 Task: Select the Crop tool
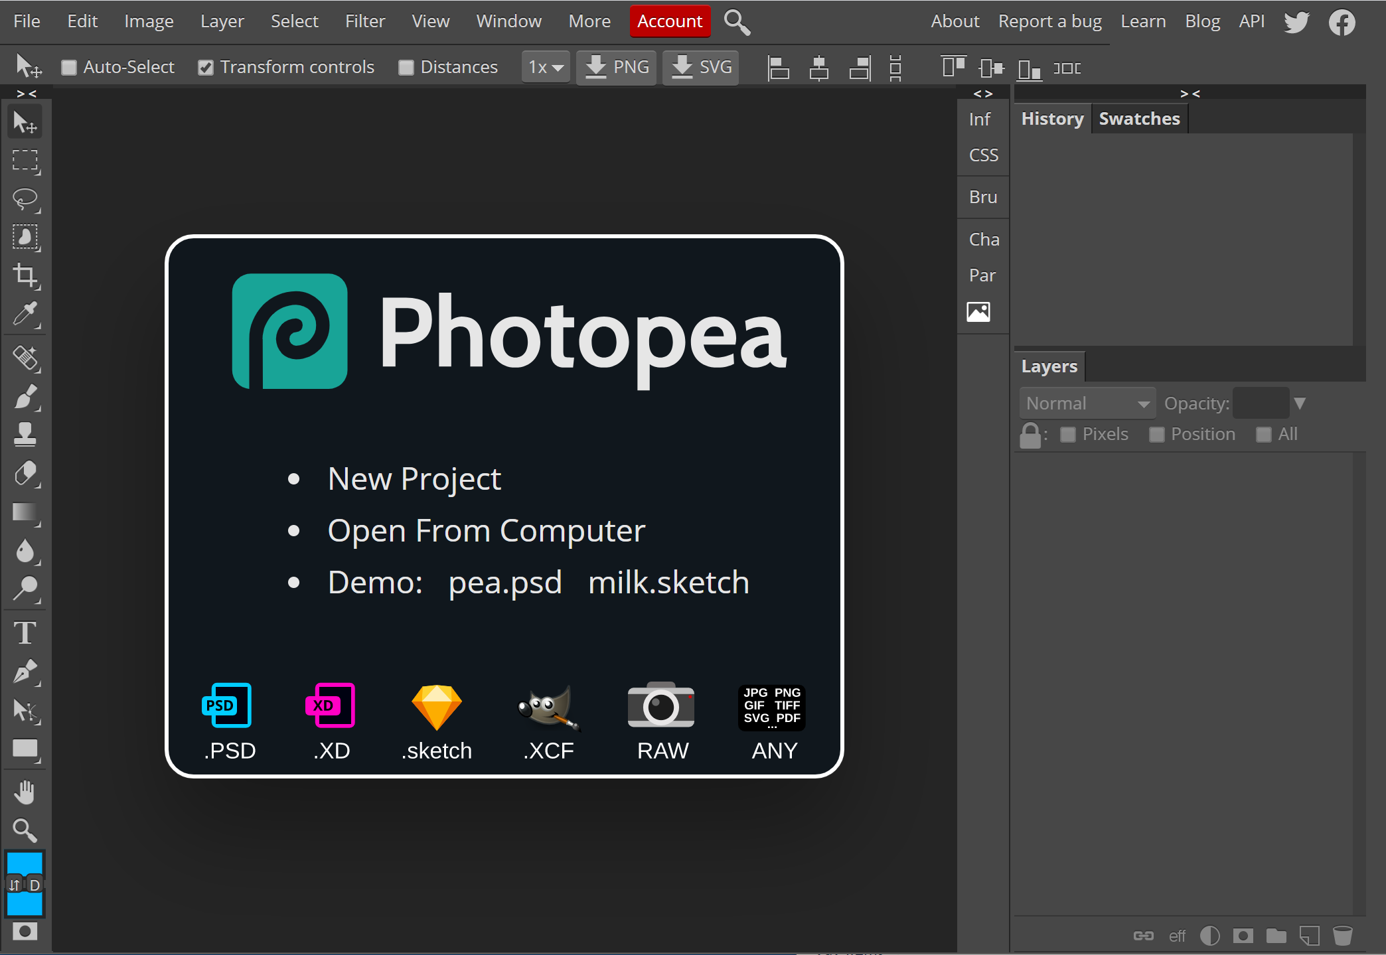tap(25, 275)
